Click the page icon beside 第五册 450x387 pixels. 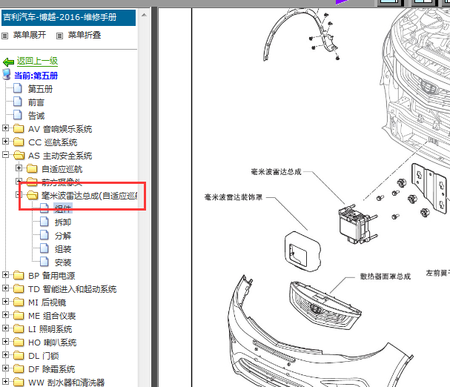[x=18, y=88]
